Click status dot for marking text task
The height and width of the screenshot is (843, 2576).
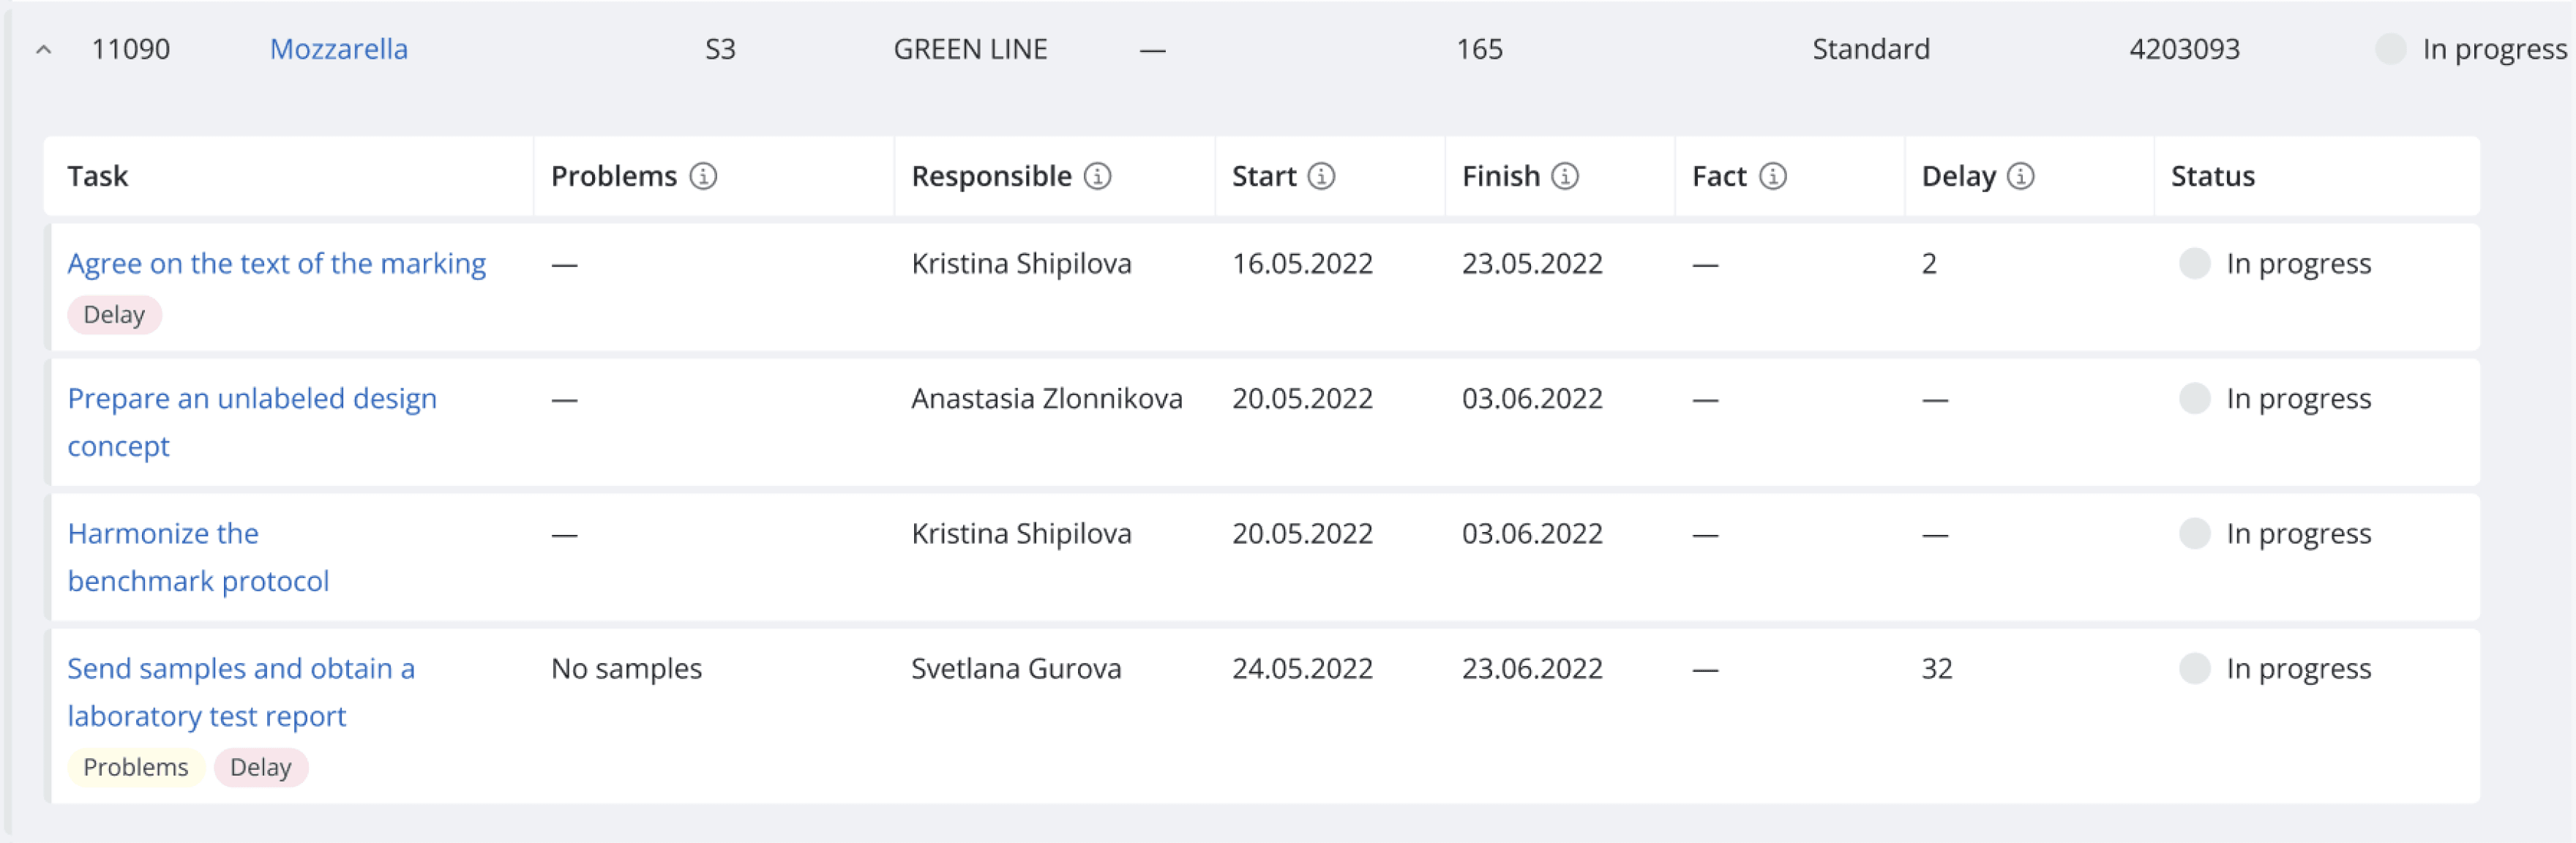tap(2194, 263)
